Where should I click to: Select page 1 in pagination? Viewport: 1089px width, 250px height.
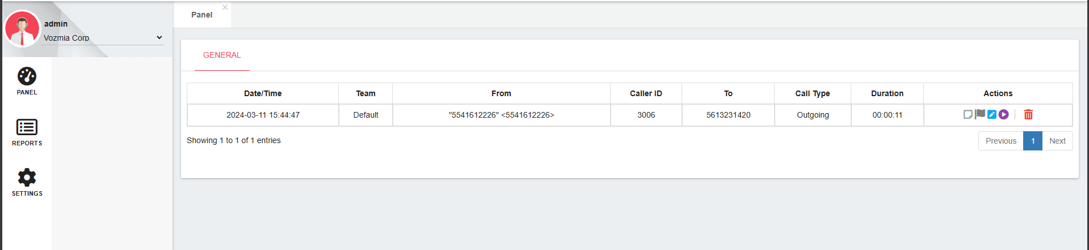pyautogui.click(x=1033, y=141)
